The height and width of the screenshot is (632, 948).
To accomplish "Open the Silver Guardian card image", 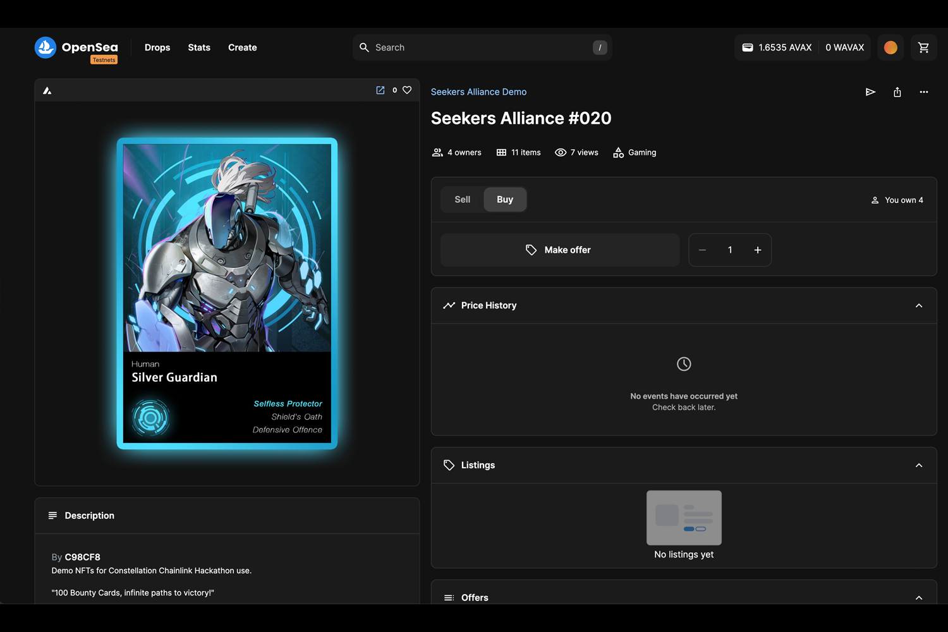I will pyautogui.click(x=227, y=293).
